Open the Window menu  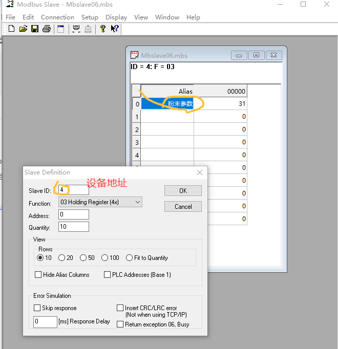tap(167, 17)
